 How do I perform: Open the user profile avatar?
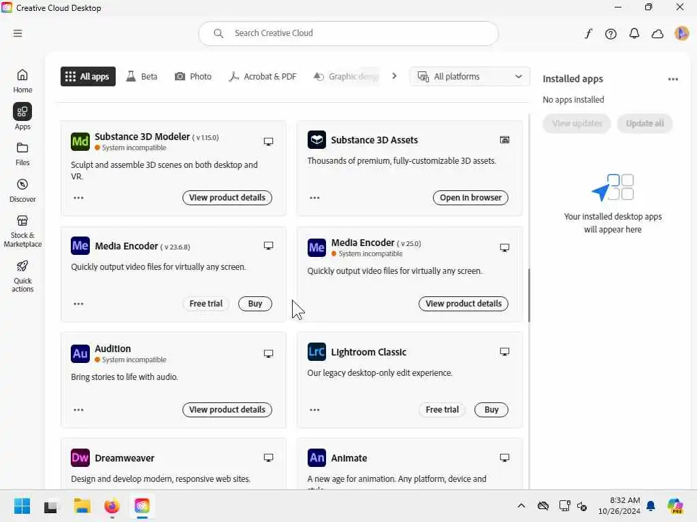click(x=681, y=33)
